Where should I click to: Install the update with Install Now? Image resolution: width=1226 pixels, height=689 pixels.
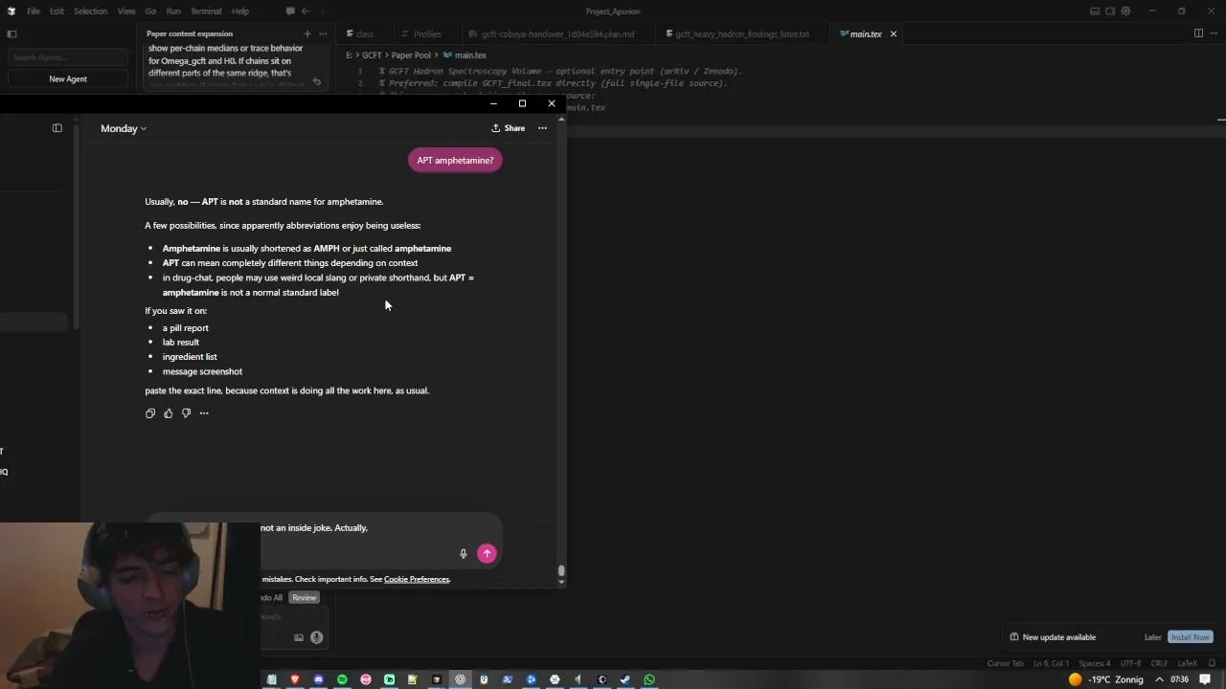1190,637
